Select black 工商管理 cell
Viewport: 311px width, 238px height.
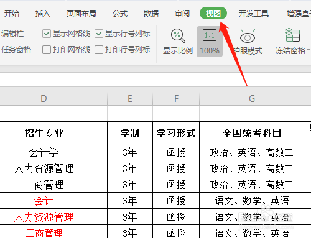(x=53, y=185)
